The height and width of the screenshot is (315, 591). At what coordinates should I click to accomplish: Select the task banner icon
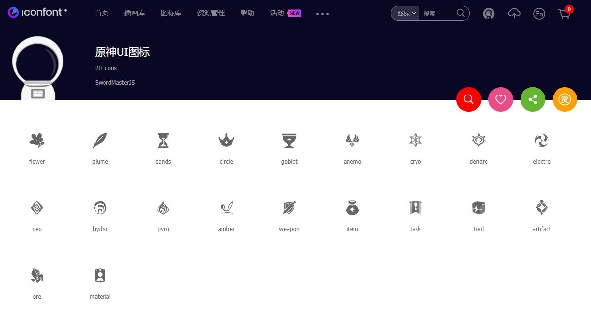pyautogui.click(x=416, y=208)
